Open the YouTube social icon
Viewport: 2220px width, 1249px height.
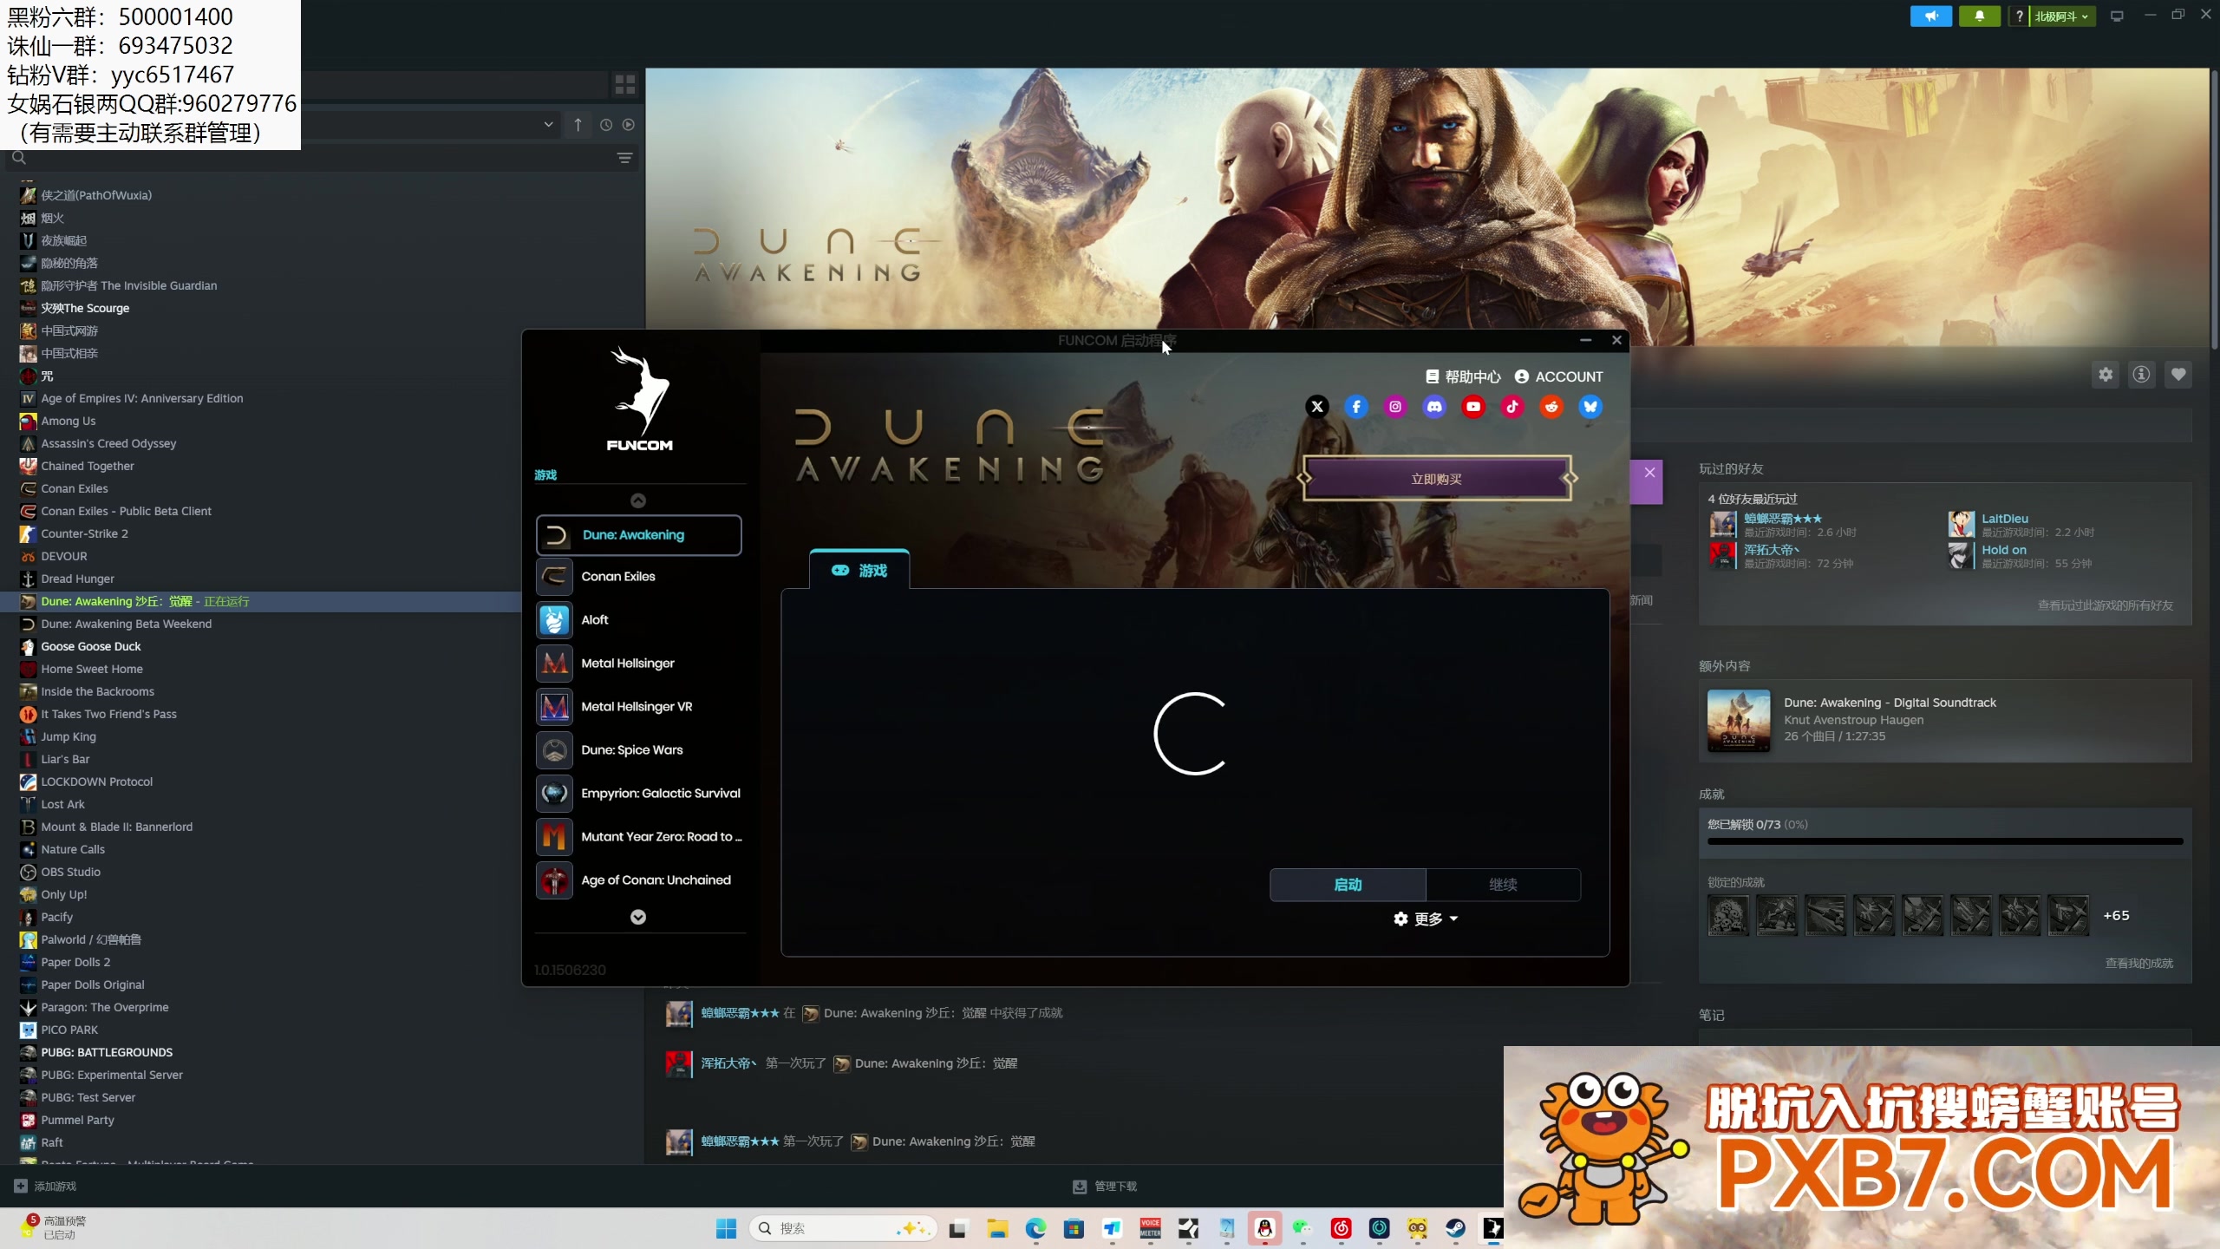pos(1473,406)
